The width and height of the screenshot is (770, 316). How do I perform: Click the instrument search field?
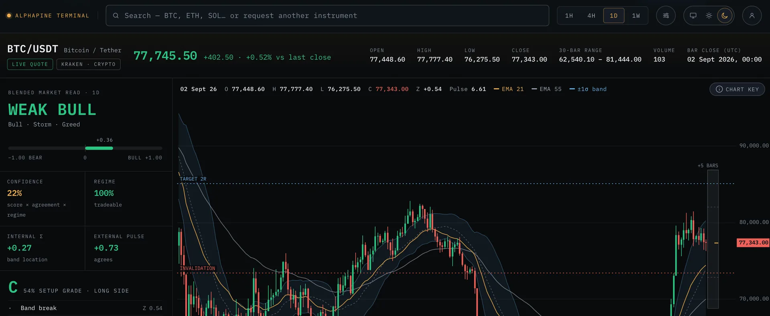[327, 16]
